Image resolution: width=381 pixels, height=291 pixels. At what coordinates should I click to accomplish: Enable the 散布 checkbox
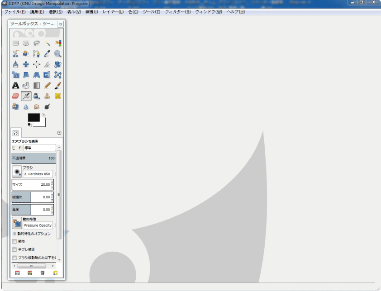coord(14,241)
